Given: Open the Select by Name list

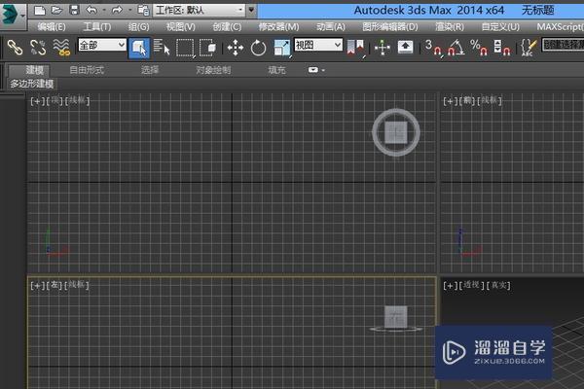Looking at the screenshot, I should point(161,46).
